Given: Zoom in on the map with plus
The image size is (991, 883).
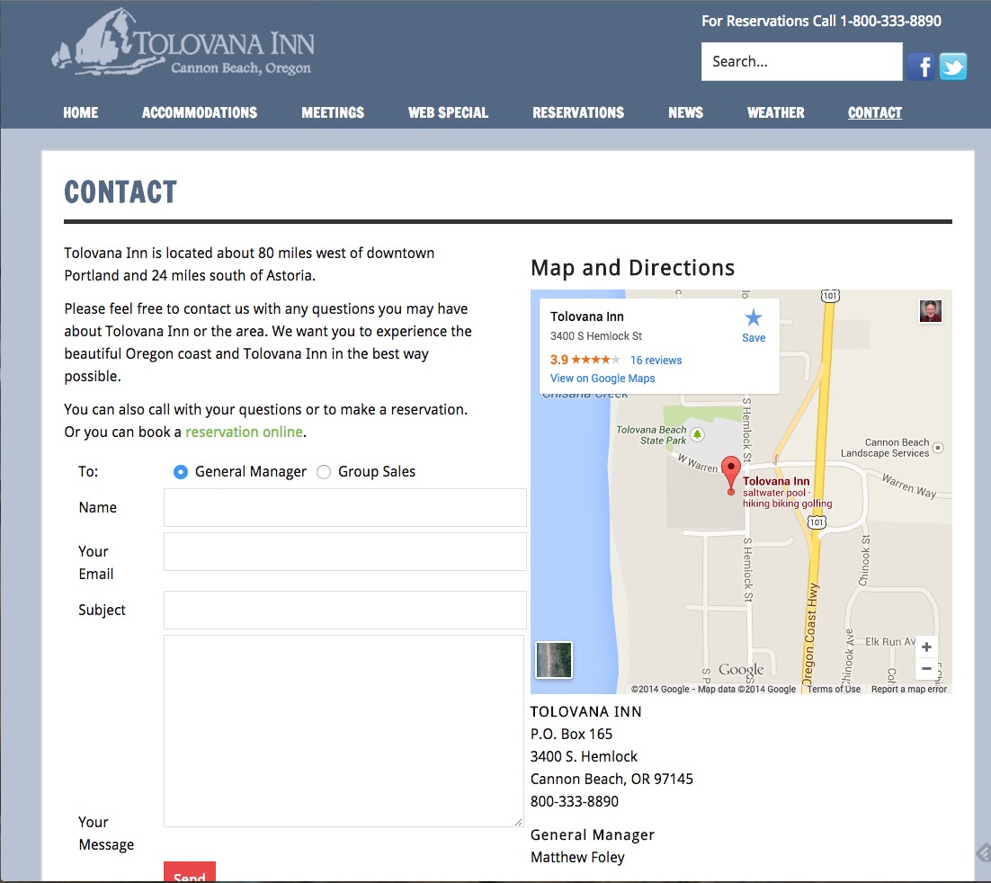Looking at the screenshot, I should click(926, 647).
